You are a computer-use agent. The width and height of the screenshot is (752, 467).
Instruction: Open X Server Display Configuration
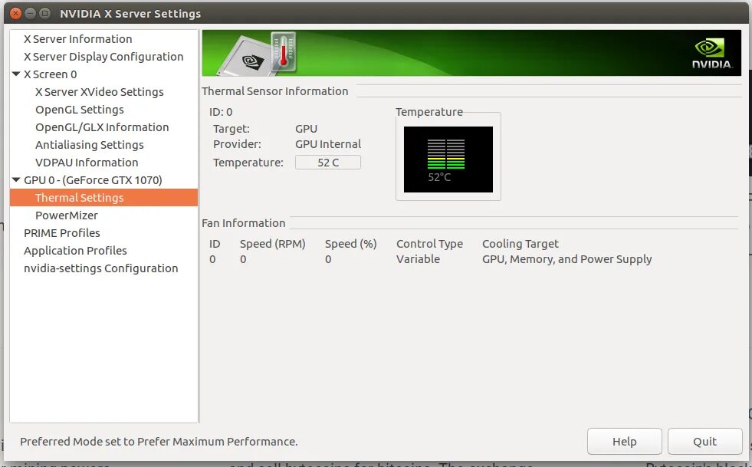pos(103,57)
